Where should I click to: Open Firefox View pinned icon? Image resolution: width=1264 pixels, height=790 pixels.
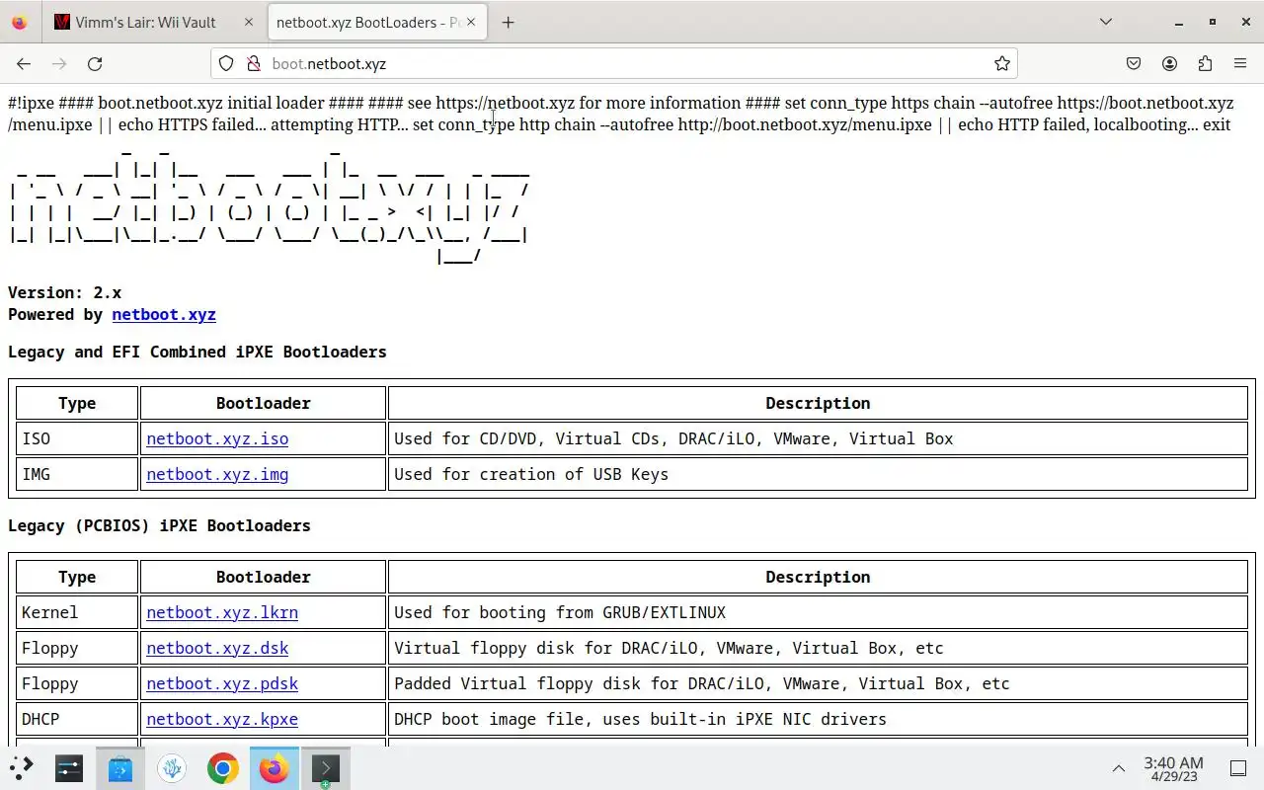point(20,22)
